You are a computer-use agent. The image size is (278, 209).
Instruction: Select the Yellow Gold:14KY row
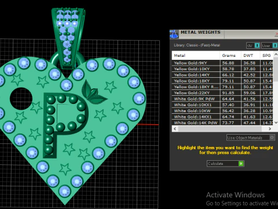tap(222, 75)
